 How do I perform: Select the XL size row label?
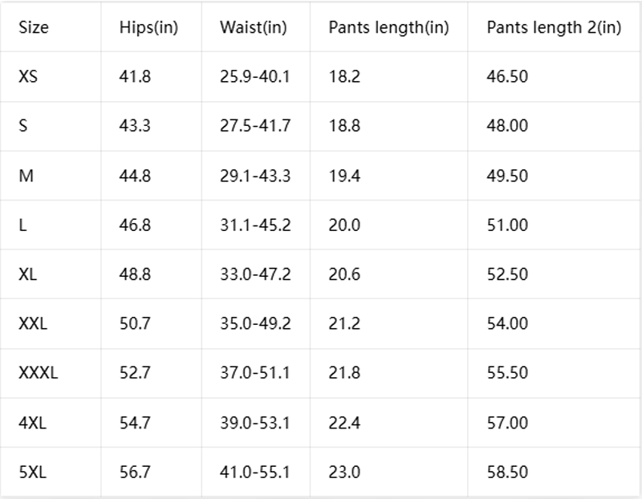point(27,274)
